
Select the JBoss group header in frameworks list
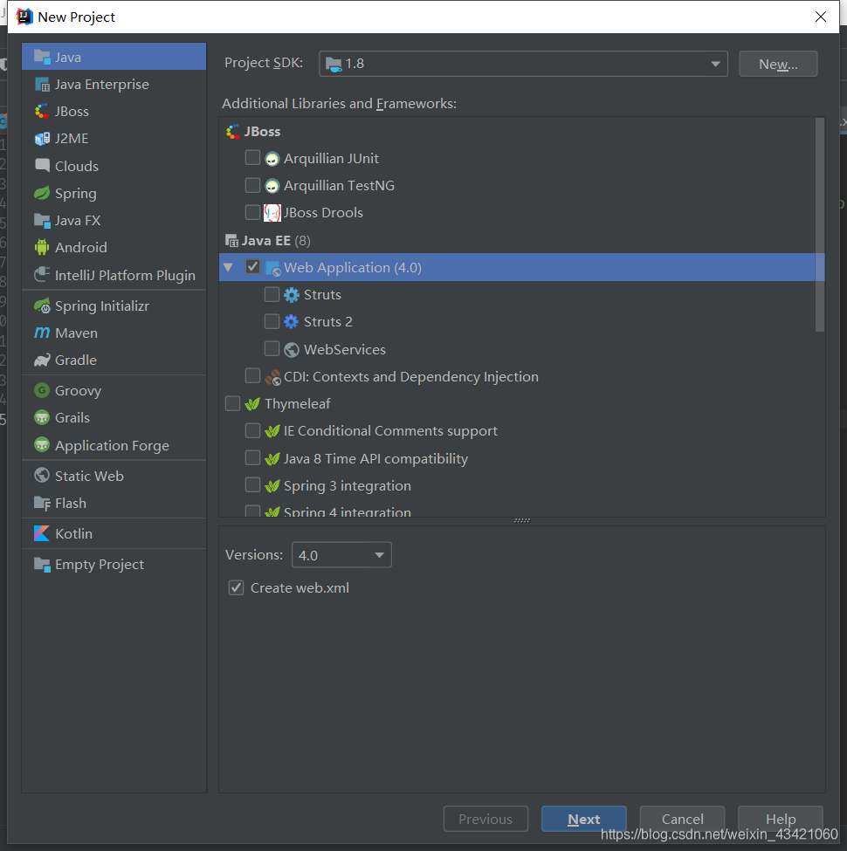253,131
